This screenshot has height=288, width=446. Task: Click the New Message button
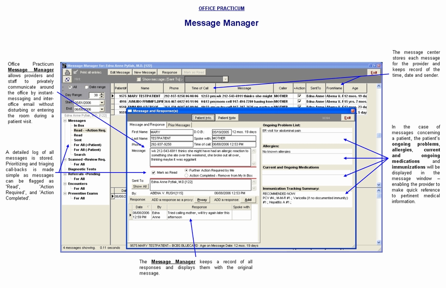click(x=145, y=72)
